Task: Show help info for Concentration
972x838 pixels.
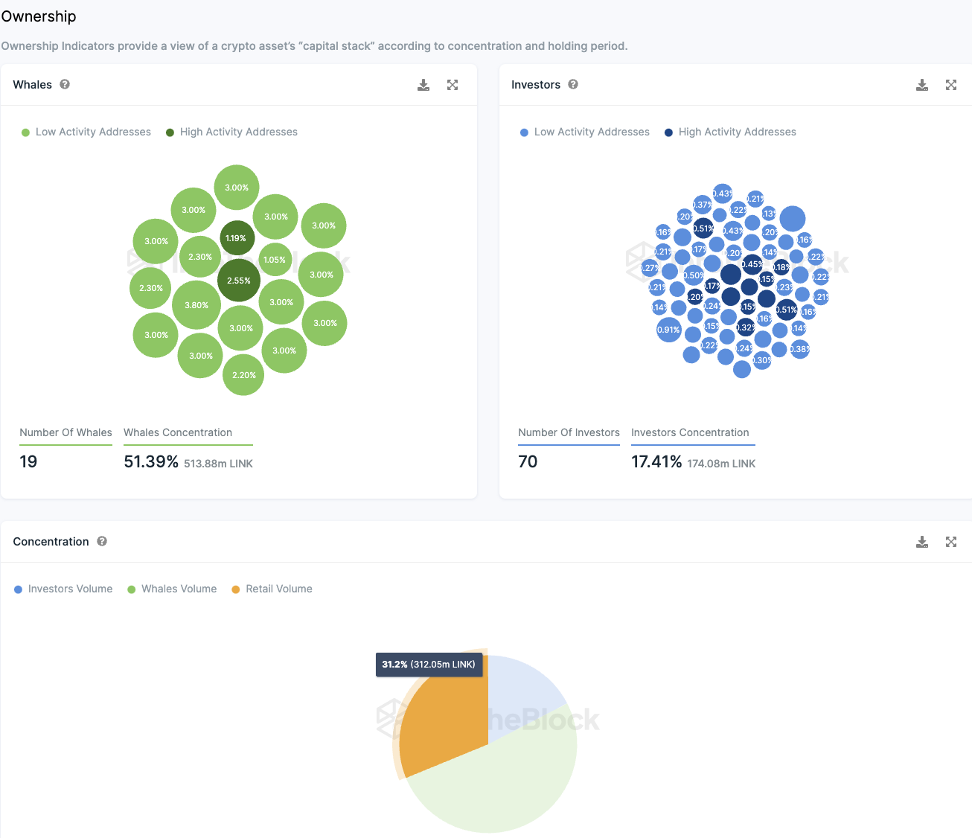Action: point(102,541)
